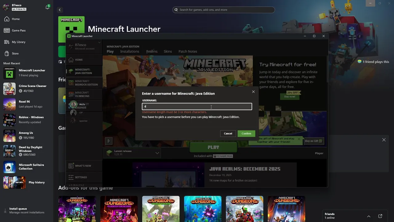Click the USERNAME text field
Screen dimensions: 394x222
click(197, 106)
